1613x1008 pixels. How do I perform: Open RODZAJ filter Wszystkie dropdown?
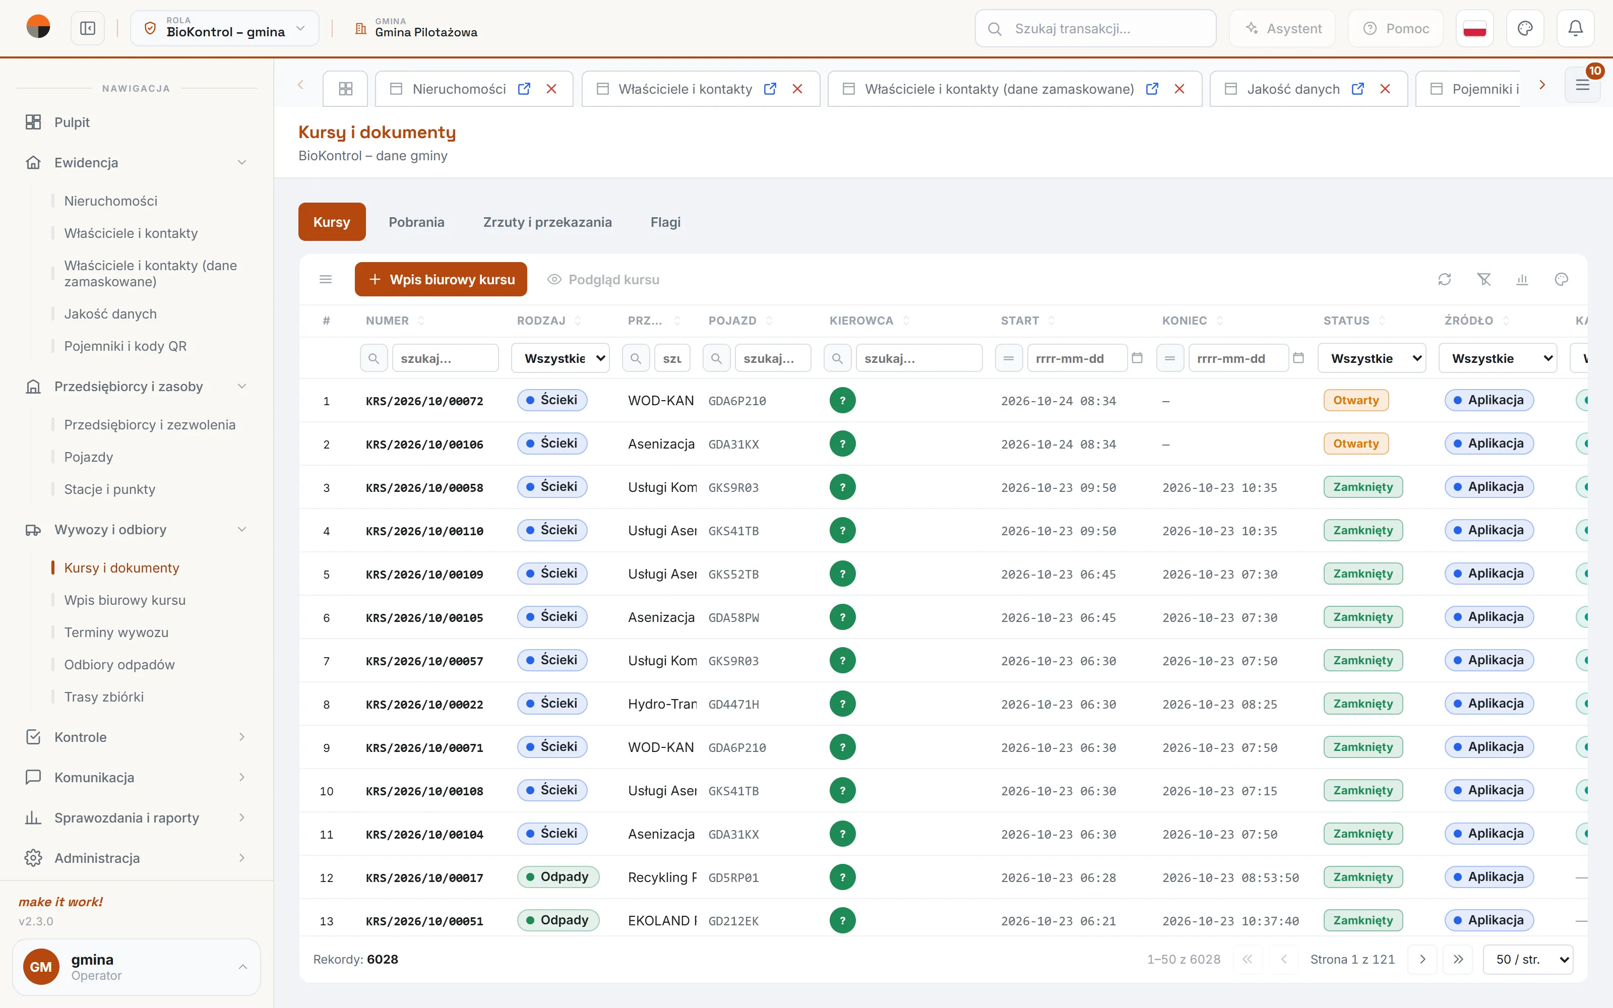tap(561, 358)
